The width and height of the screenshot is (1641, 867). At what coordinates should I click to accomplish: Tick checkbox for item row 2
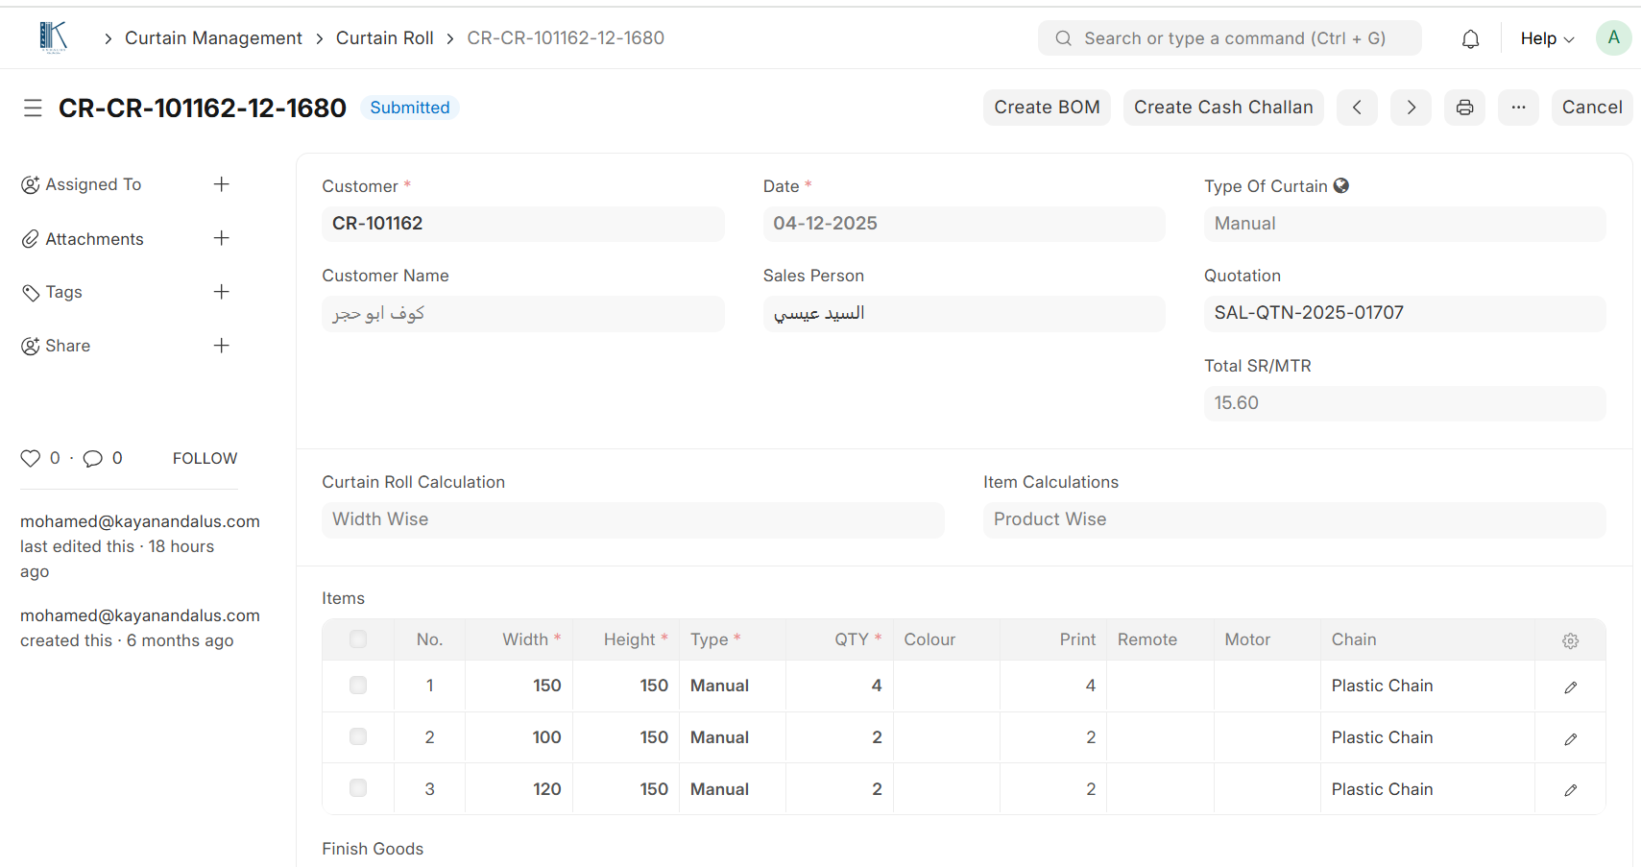(358, 736)
